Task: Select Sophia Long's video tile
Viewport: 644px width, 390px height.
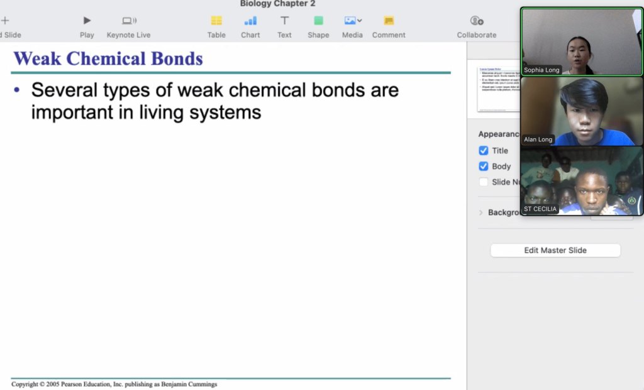Action: click(582, 42)
